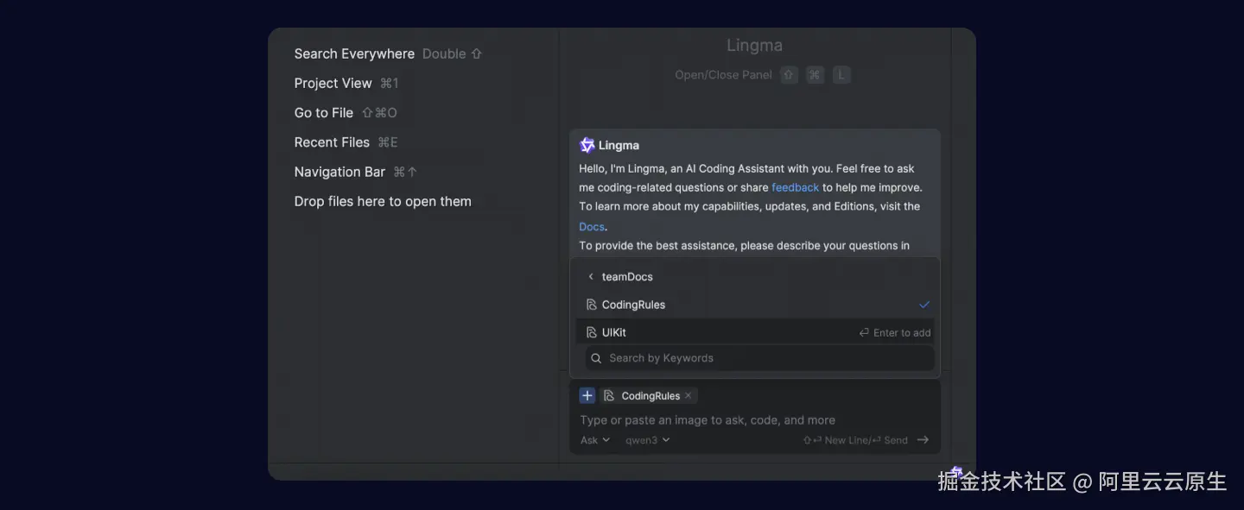Click the Lingma panel title

coord(754,45)
